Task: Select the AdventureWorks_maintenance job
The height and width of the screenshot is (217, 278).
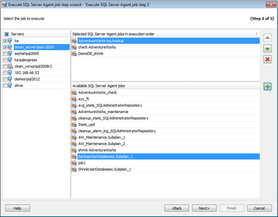Action: click(x=169, y=112)
